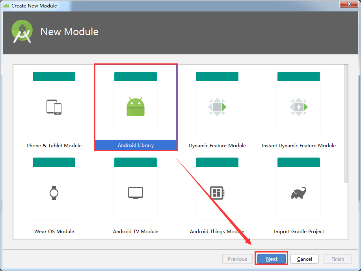Pick the Android Things board icon
Image resolution: width=361 pixels, height=271 pixels.
click(217, 193)
